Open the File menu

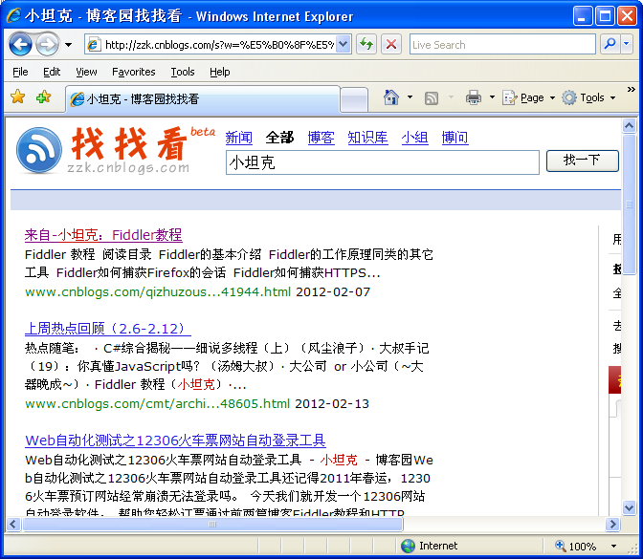coord(20,72)
